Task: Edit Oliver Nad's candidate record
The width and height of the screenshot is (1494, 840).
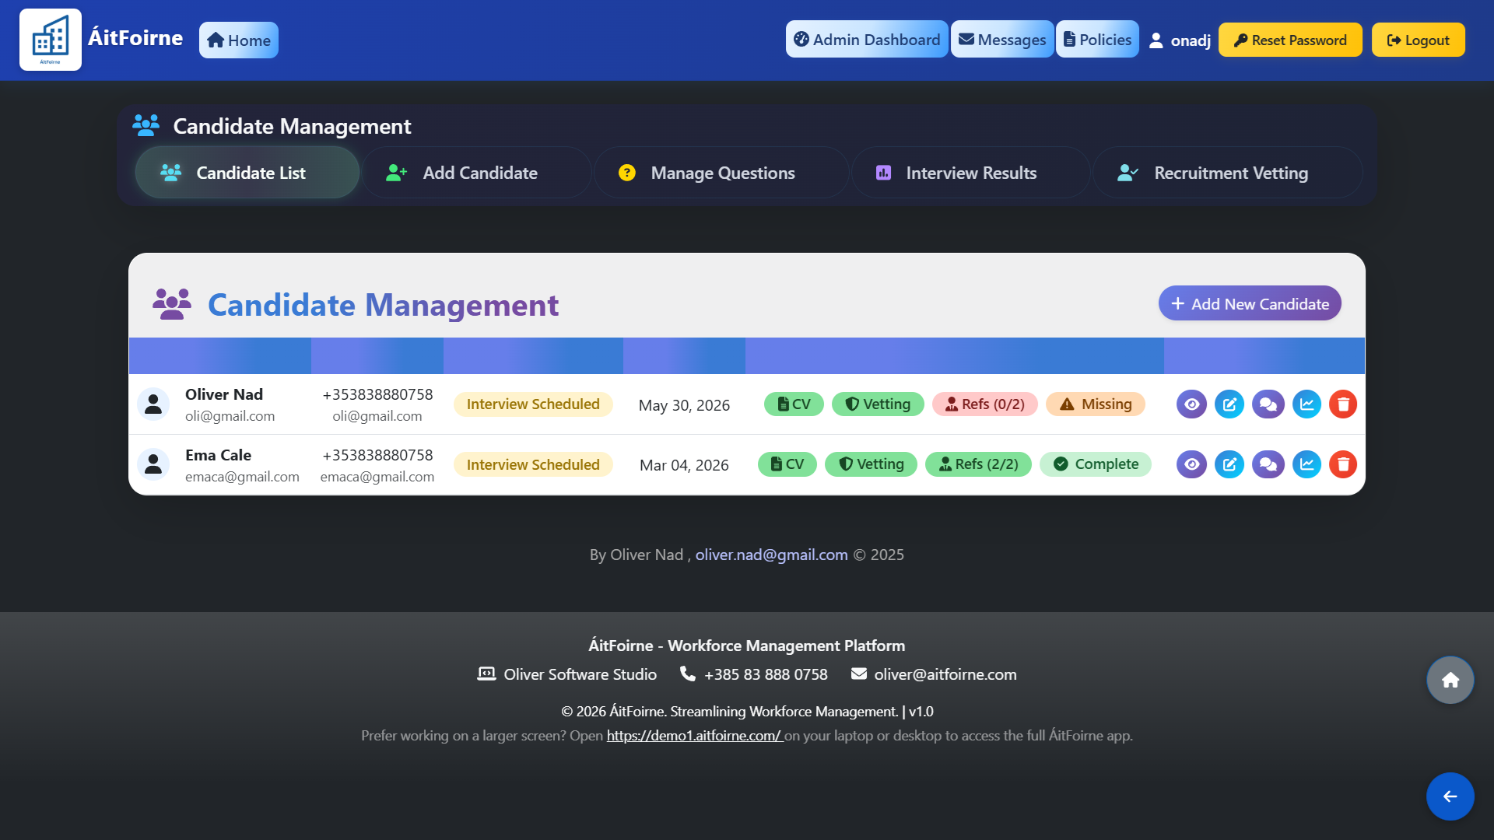Action: click(1229, 404)
